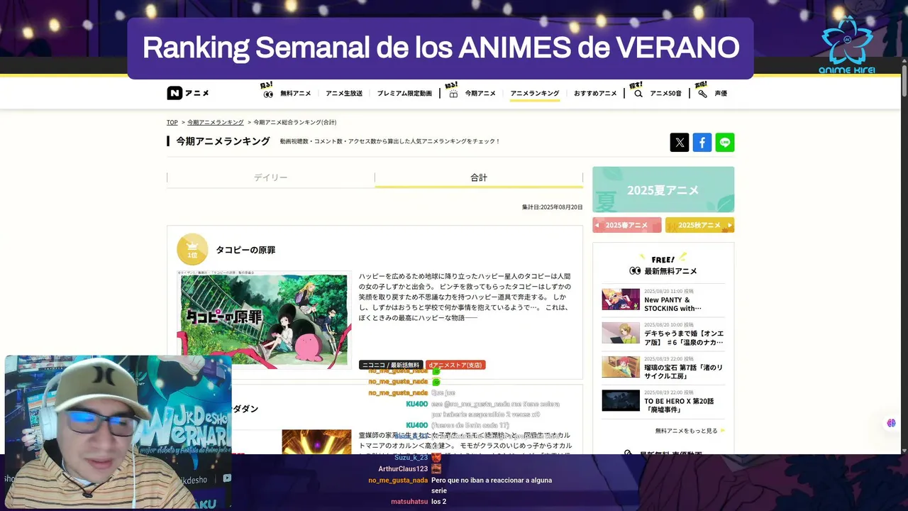This screenshot has width=908, height=511.
Task: Click the 2025/08/20 11:00 投稿 timestamp
Action: (x=669, y=291)
